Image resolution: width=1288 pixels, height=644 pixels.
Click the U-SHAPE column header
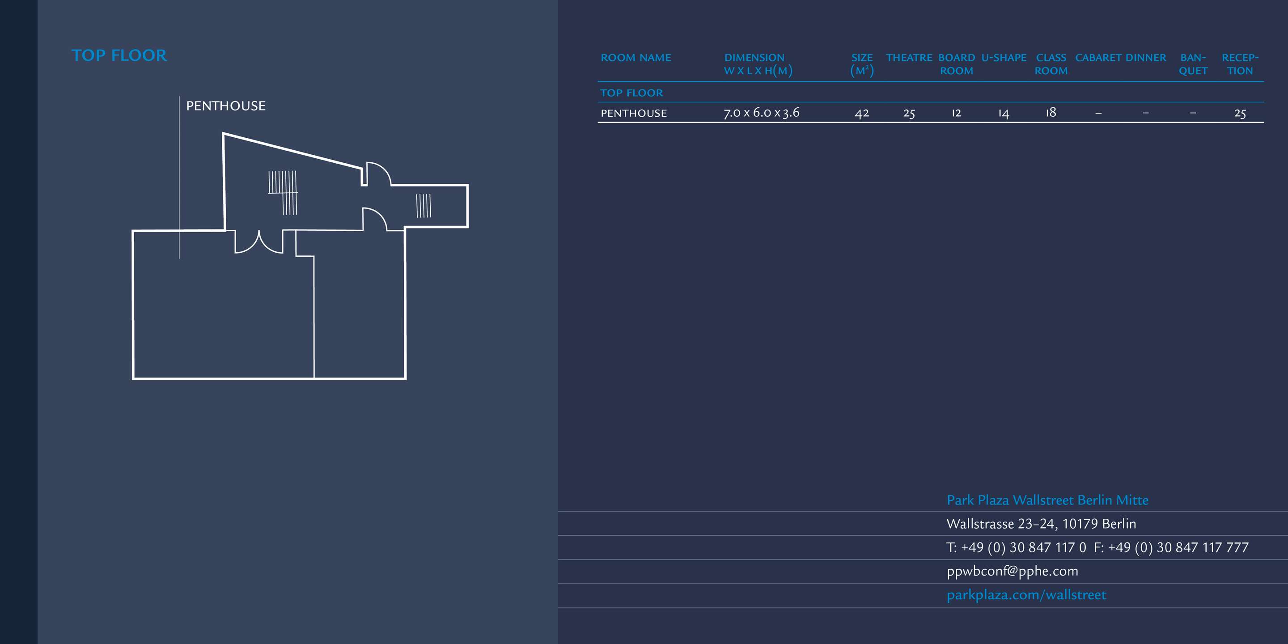1004,58
